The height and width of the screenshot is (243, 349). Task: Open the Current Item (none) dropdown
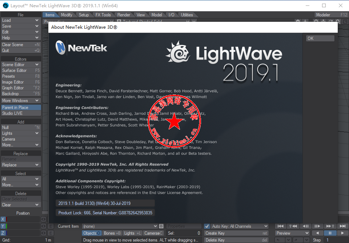(120, 226)
